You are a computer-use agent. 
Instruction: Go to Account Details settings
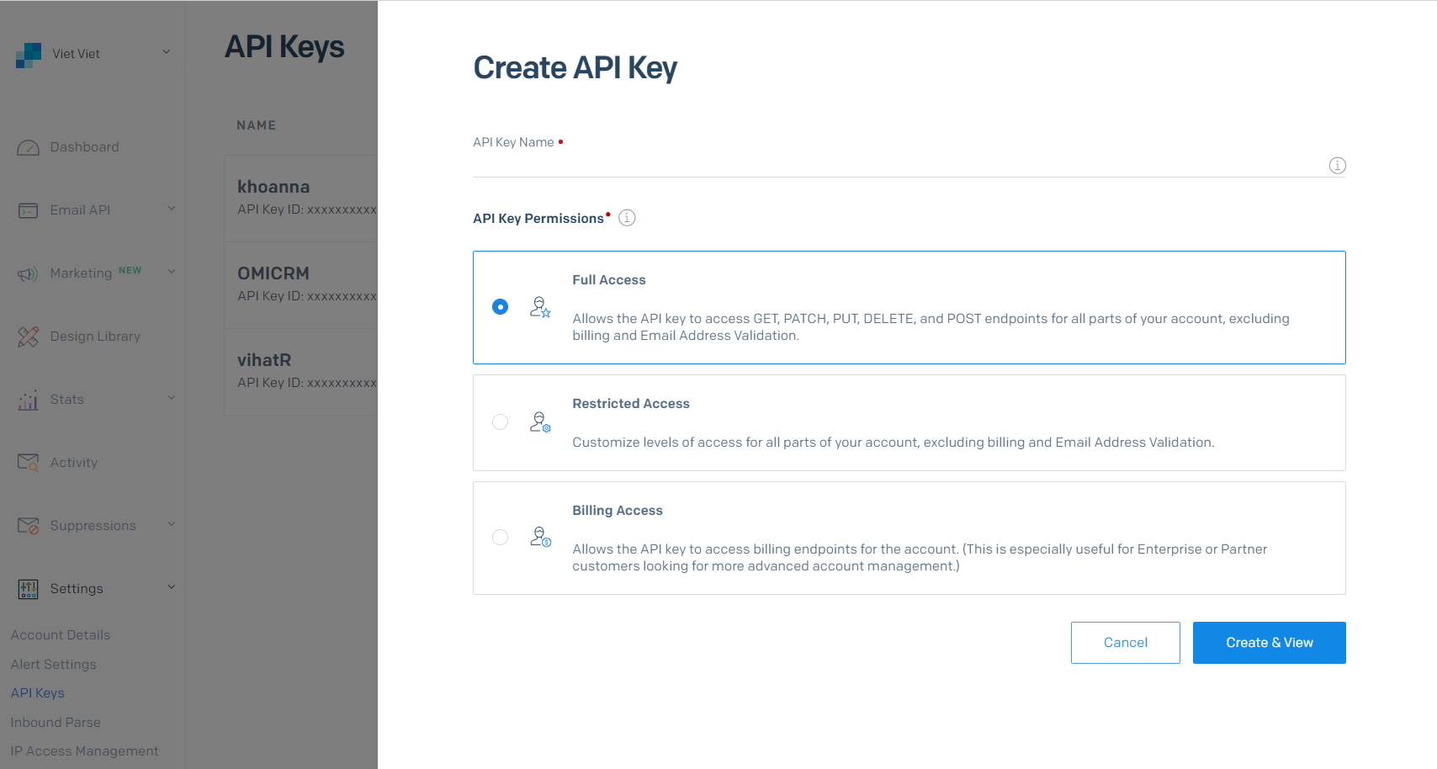pyautogui.click(x=61, y=635)
